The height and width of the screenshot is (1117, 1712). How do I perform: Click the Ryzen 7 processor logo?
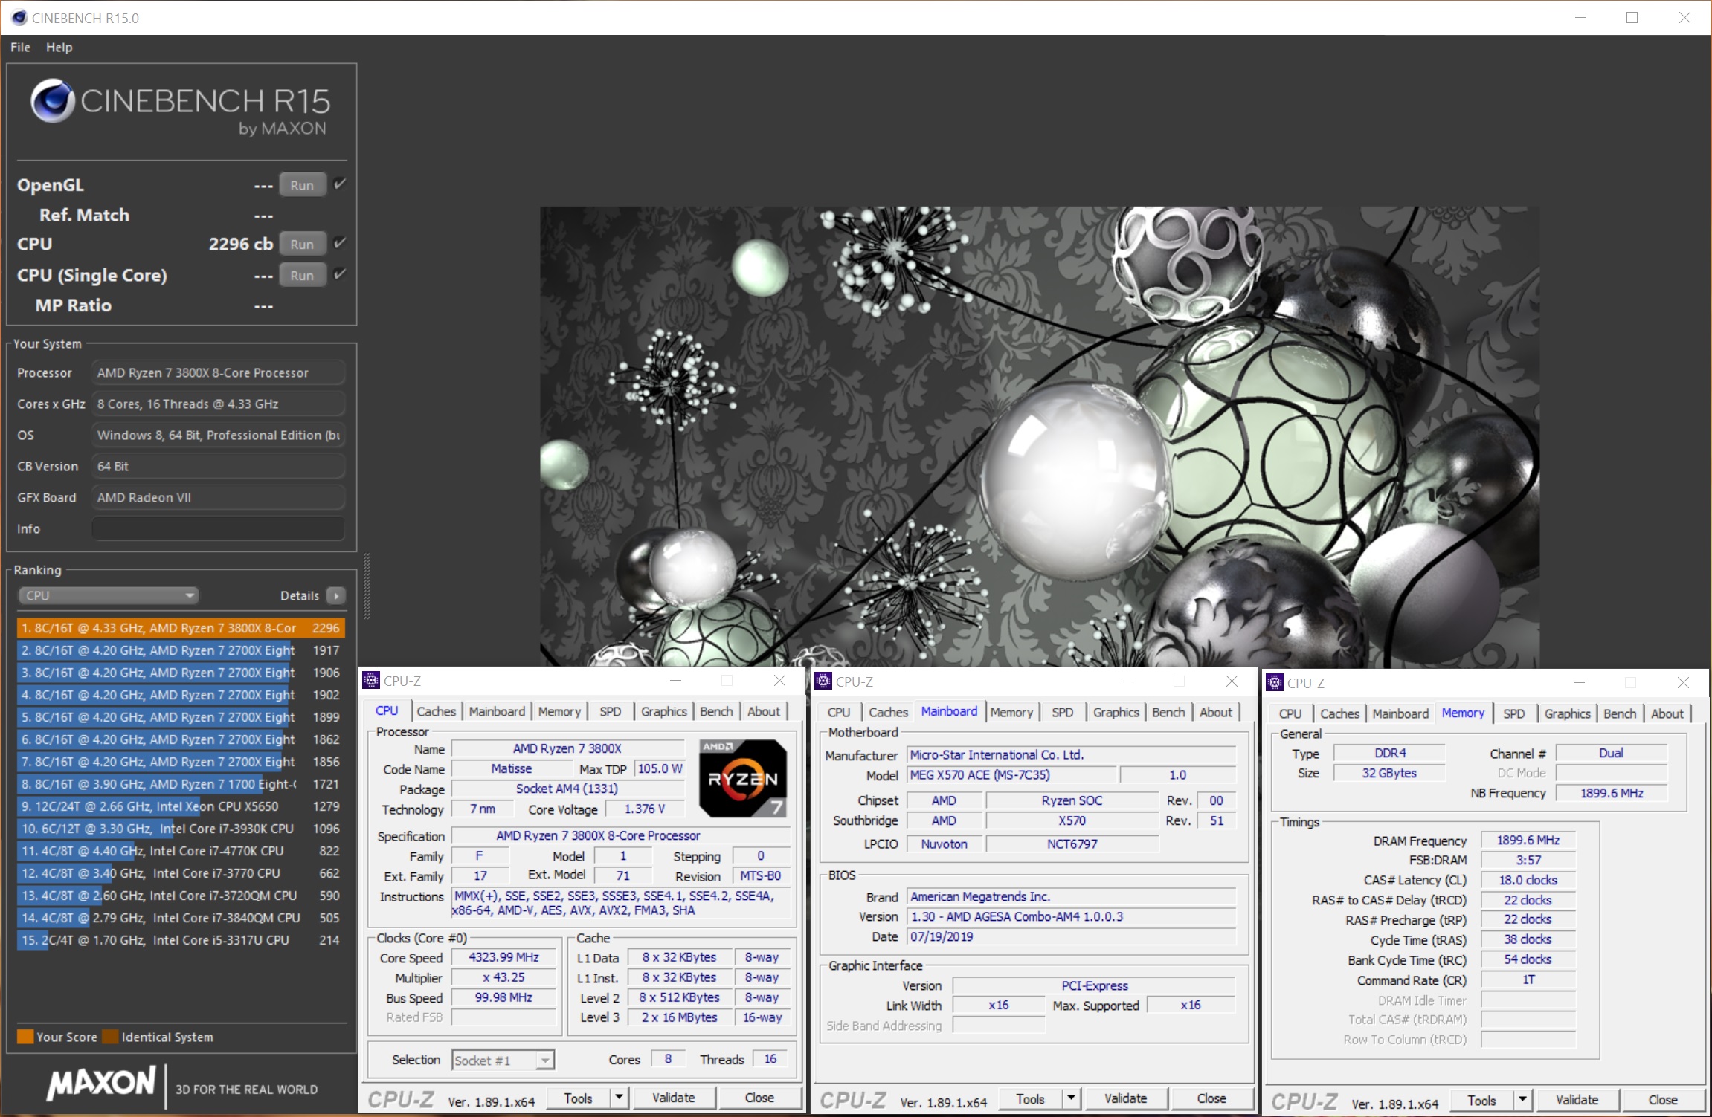(x=742, y=777)
